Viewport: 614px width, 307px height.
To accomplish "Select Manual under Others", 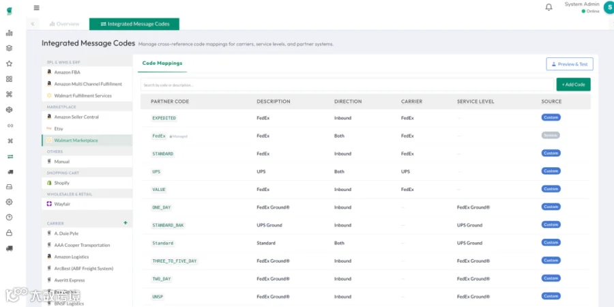I will [87, 161].
